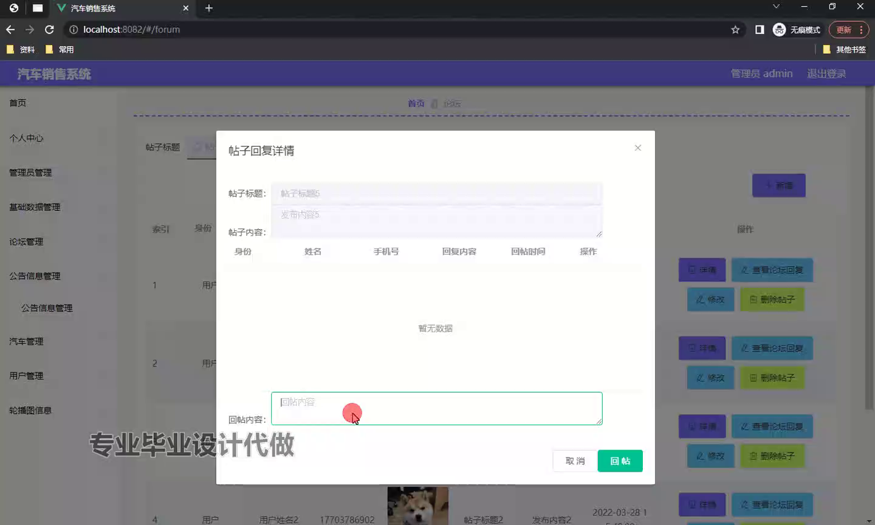Click 查看论坛回复 in table row 2
Viewport: 875px width, 525px height.
coord(772,348)
